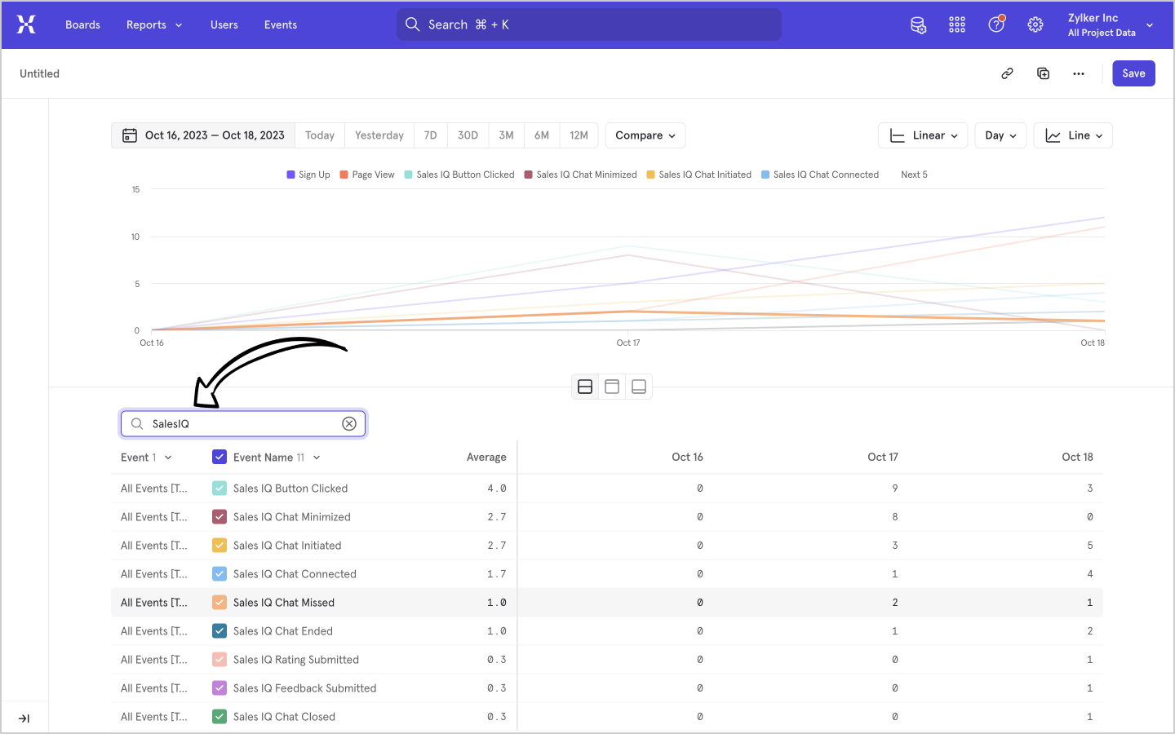The height and width of the screenshot is (734, 1175).
Task: Select the split view layout icon
Action: [x=585, y=387]
